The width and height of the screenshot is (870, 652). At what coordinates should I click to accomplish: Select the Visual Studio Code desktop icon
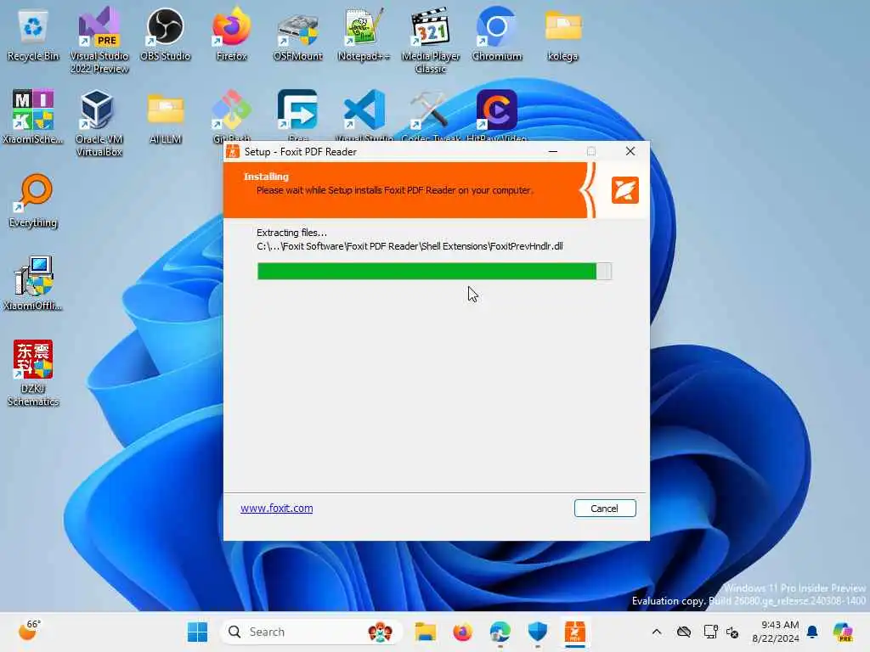pos(364,114)
